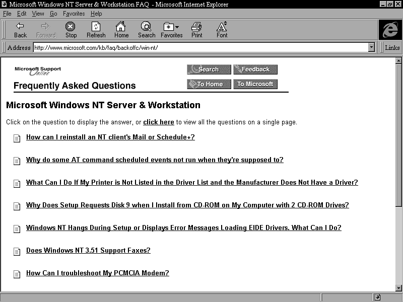403x302 pixels.
Task: Open the View menu
Action: 38,14
